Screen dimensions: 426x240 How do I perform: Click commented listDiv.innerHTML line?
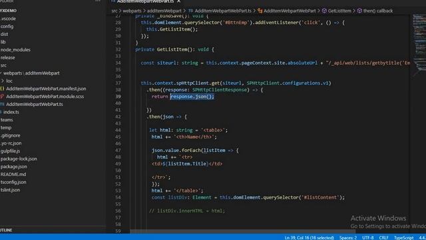tap(187, 211)
